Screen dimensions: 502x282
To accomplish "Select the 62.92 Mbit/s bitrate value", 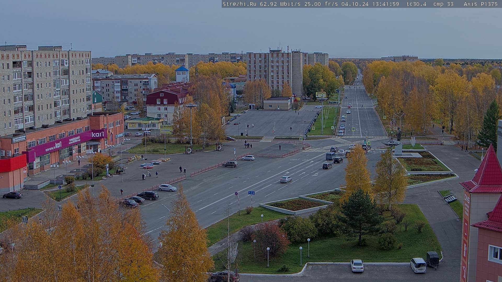I will tap(280, 4).
